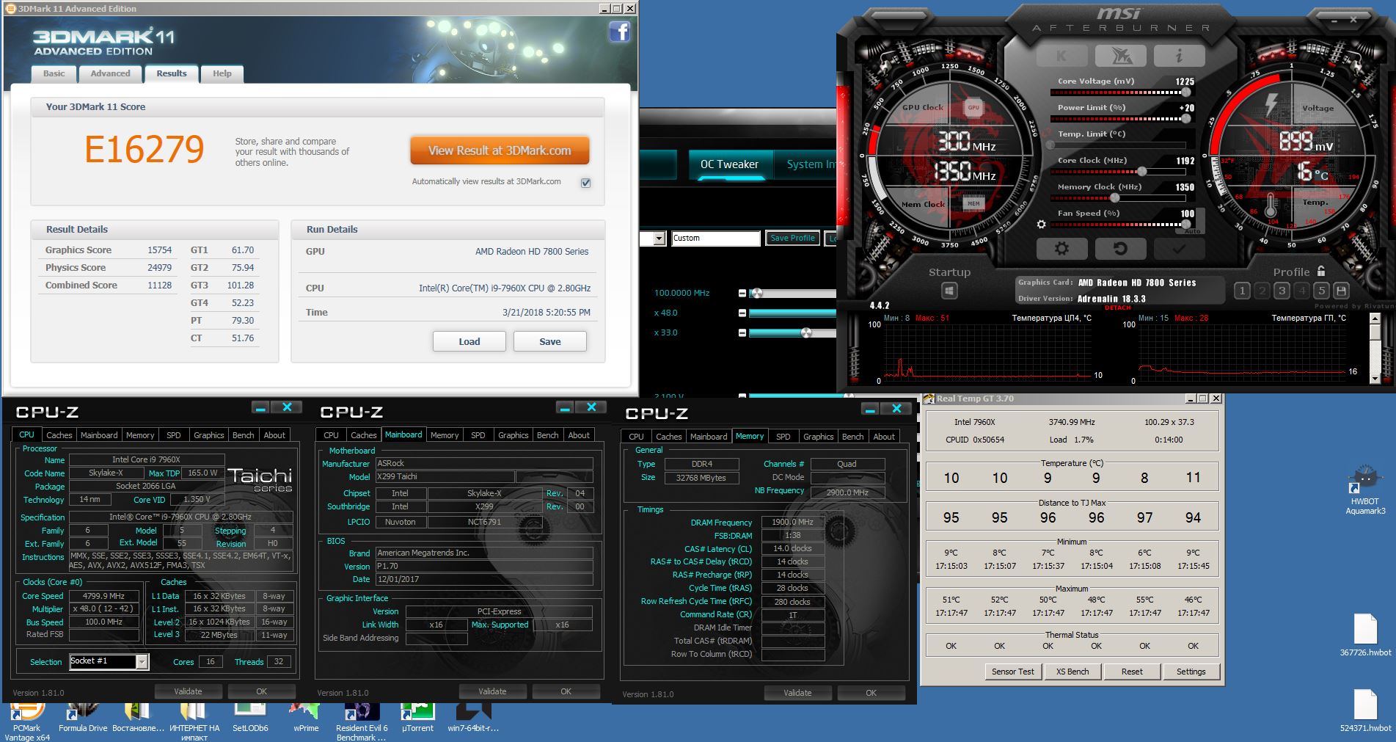1396x742 pixels.
Task: Click DETACH on Afterburner monitor panel
Action: tap(1117, 308)
